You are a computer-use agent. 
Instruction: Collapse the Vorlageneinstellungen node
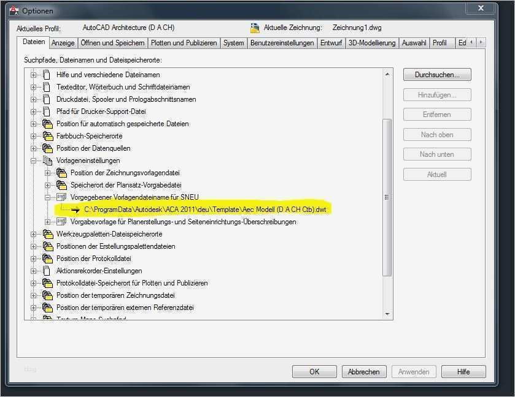tap(33, 161)
